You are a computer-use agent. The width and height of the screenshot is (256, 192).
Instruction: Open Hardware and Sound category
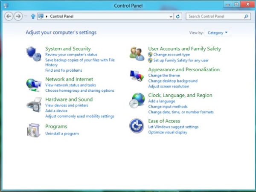pyautogui.click(x=69, y=99)
